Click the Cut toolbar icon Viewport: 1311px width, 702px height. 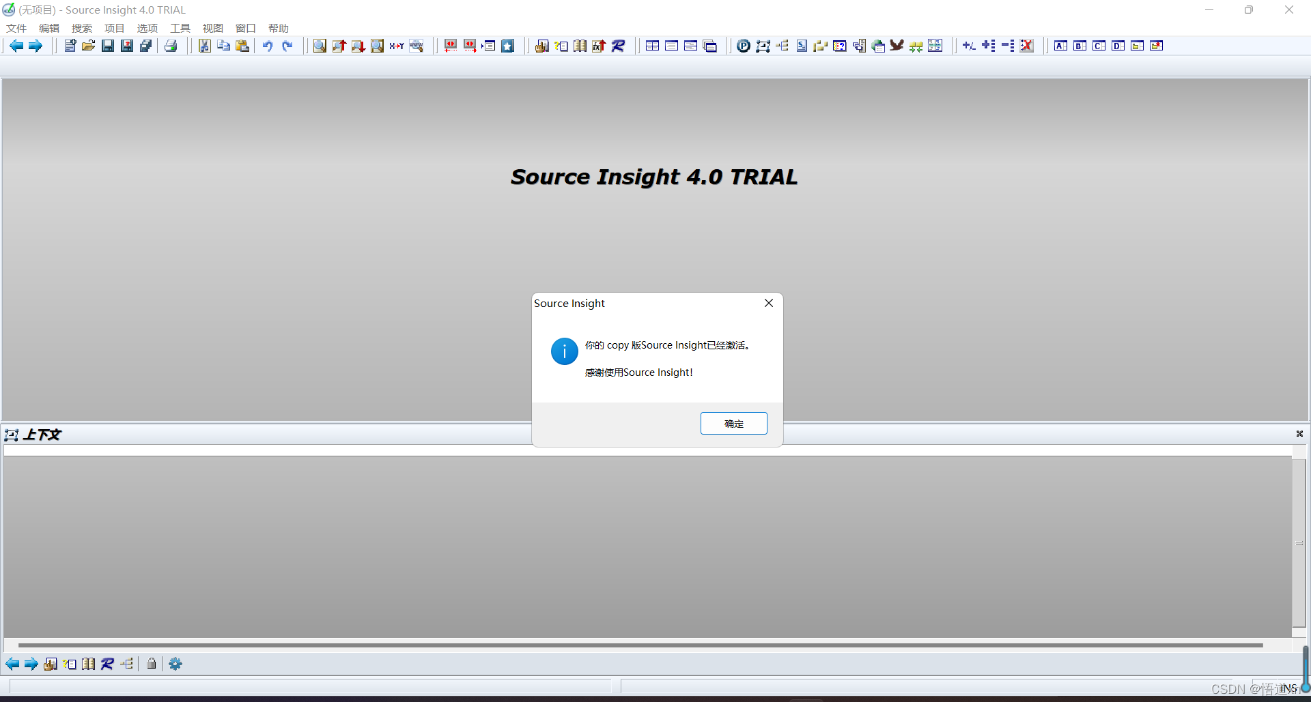[204, 46]
